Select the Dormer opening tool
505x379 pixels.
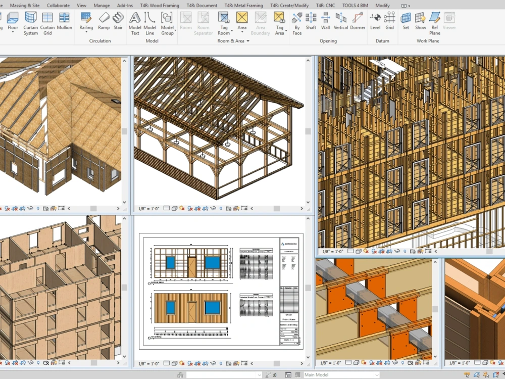(x=358, y=24)
